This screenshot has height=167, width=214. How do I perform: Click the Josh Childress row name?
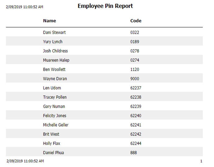coord(55,51)
